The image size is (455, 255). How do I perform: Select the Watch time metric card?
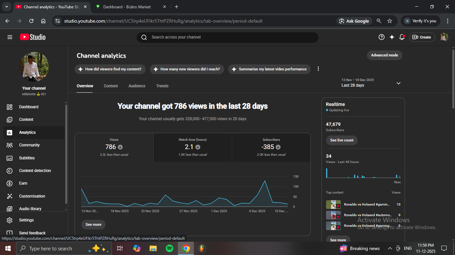[193, 147]
